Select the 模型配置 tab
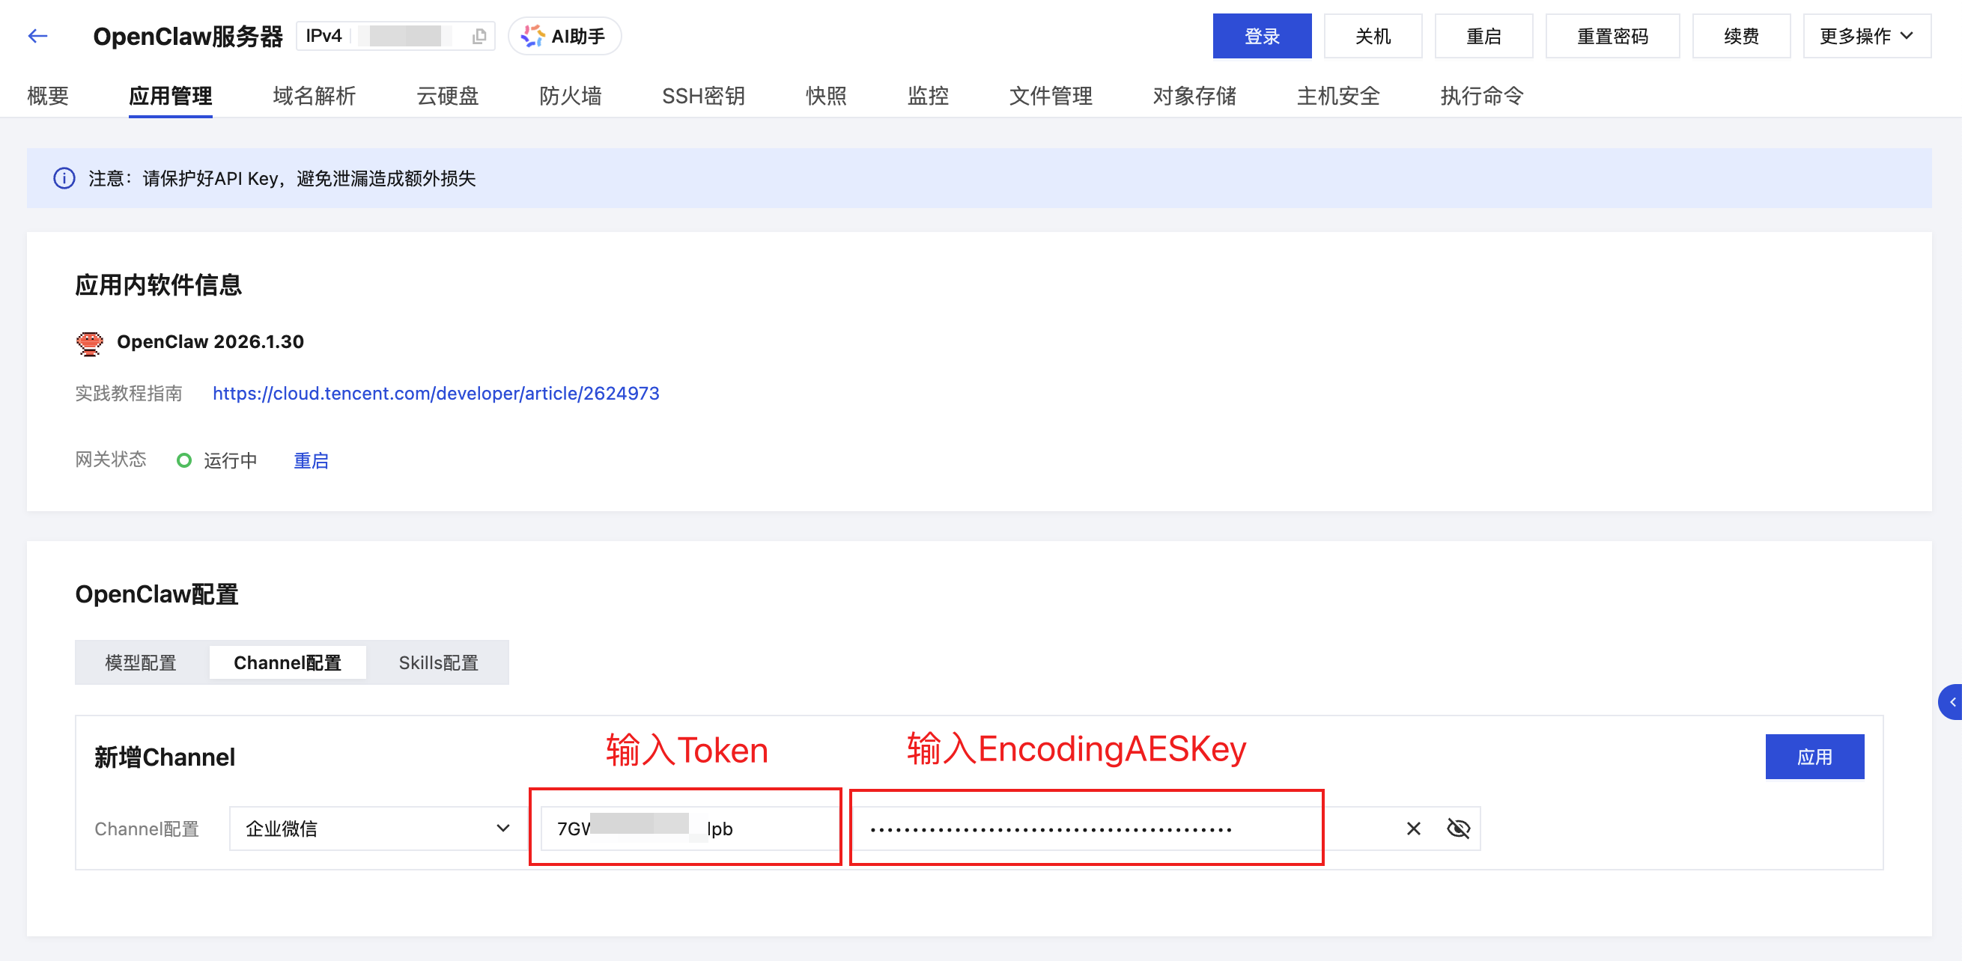The width and height of the screenshot is (1962, 961). tap(141, 663)
